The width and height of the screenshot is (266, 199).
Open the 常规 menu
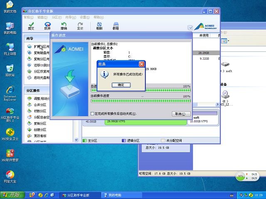click(x=28, y=17)
